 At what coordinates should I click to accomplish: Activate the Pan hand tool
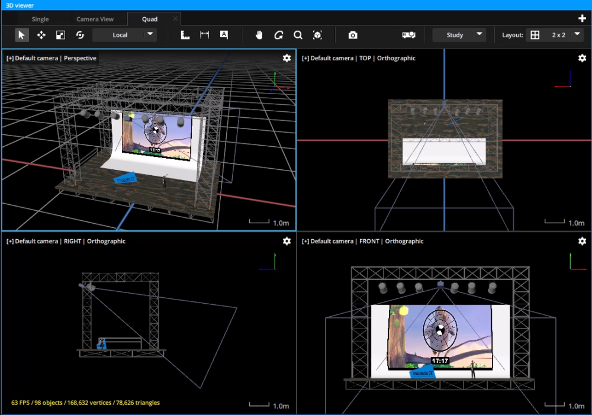(259, 34)
